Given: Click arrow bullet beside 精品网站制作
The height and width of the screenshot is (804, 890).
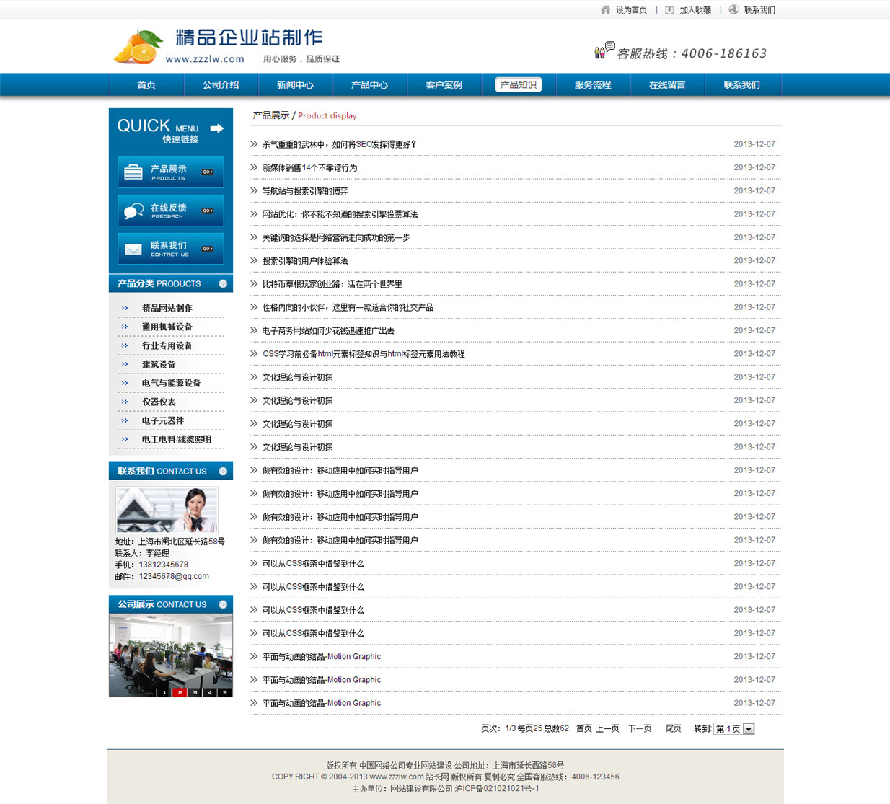Looking at the screenshot, I should [x=125, y=308].
